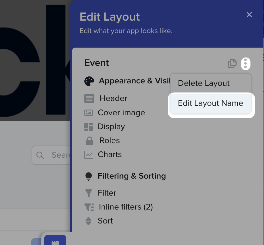The image size is (264, 245).
Task: Open the Sort settings
Action: click(x=105, y=221)
